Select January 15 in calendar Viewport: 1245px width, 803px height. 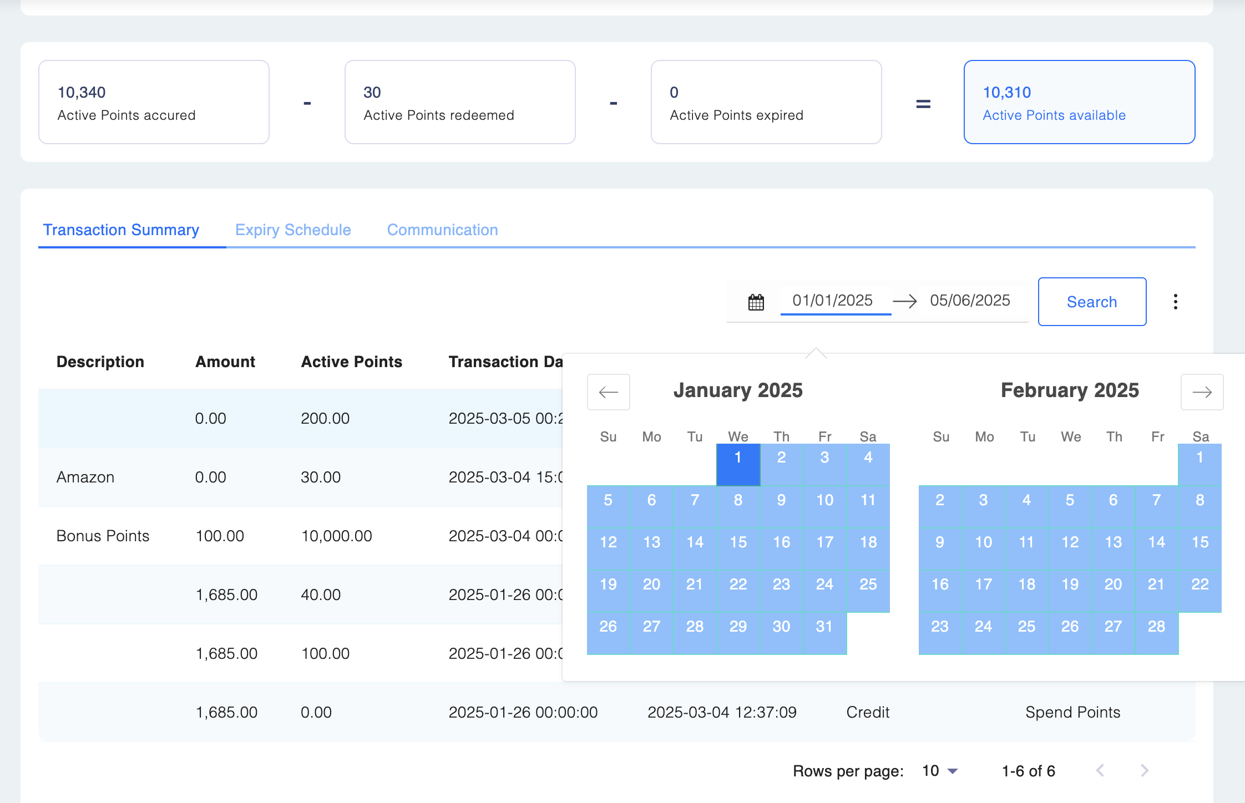pos(738,542)
